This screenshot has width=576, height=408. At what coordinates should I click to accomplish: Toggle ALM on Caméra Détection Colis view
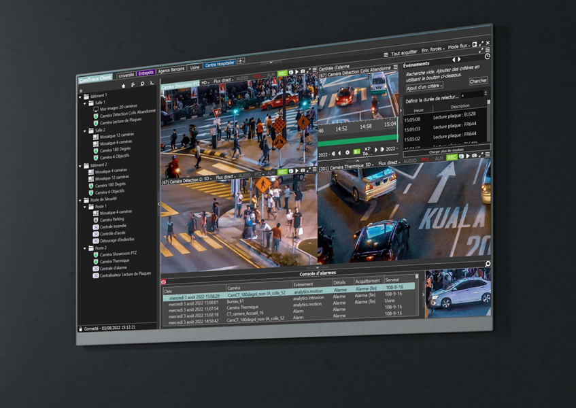click(271, 173)
